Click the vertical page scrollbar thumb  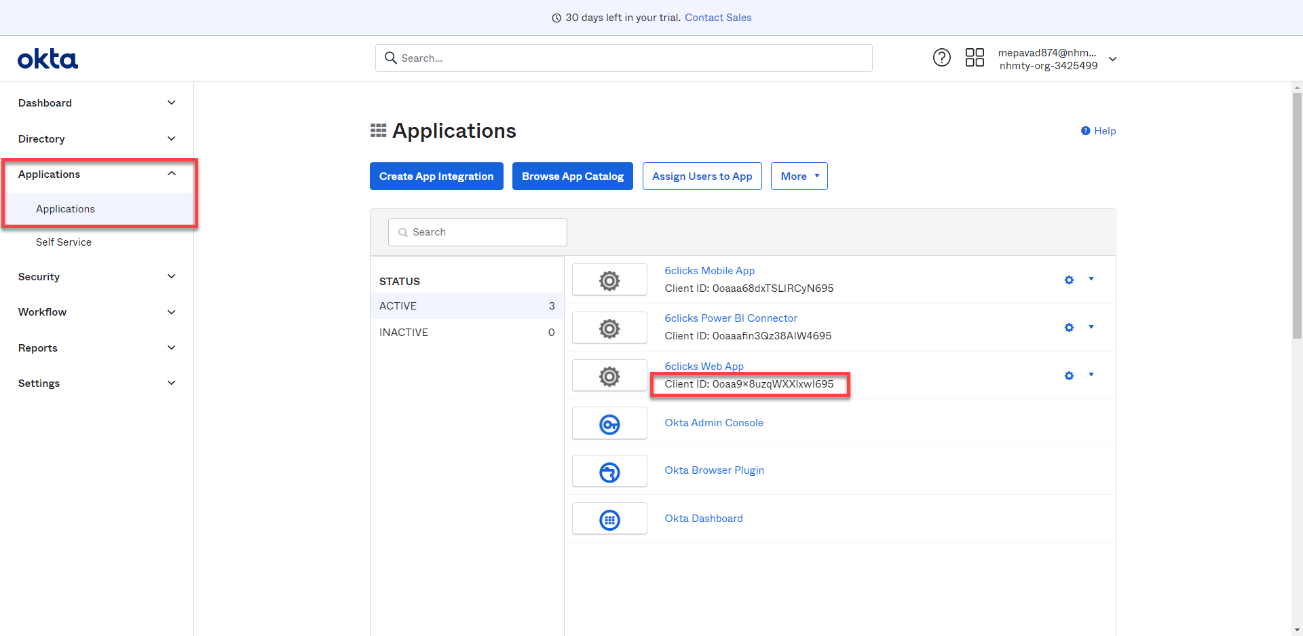[1297, 216]
